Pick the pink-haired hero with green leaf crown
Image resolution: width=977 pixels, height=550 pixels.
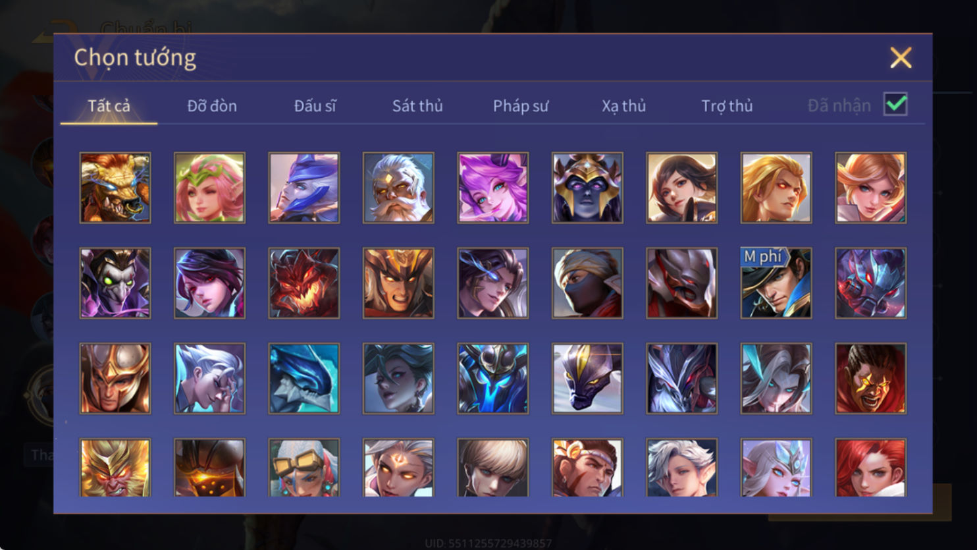[x=209, y=188]
